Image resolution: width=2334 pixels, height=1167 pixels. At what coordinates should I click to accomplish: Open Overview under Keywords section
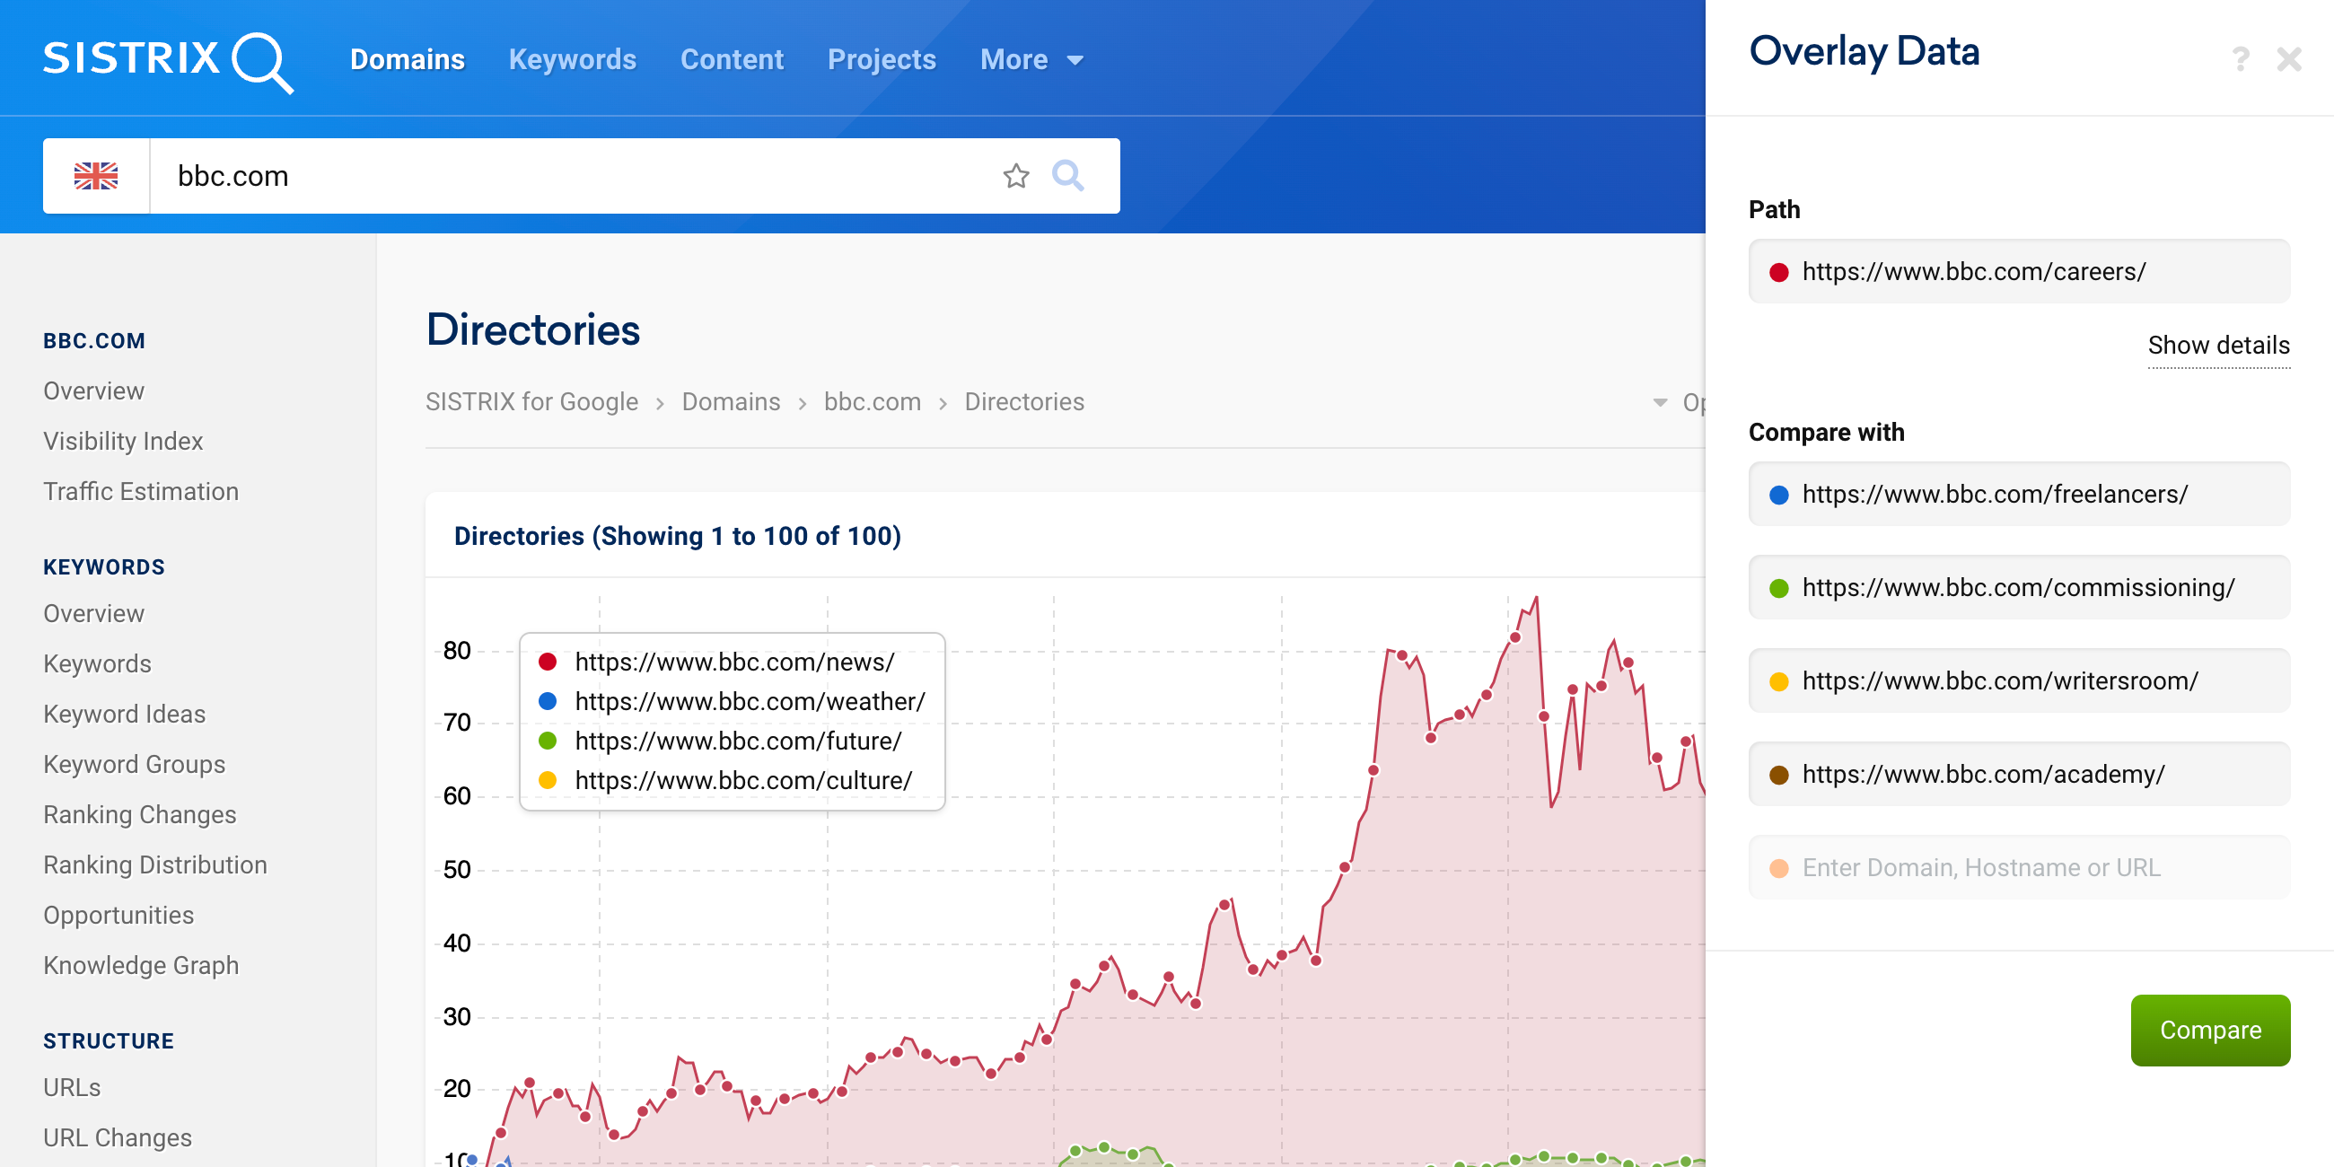coord(93,614)
